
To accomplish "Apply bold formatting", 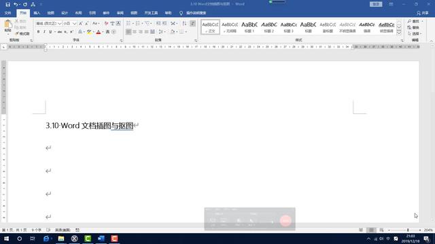I will point(38,32).
